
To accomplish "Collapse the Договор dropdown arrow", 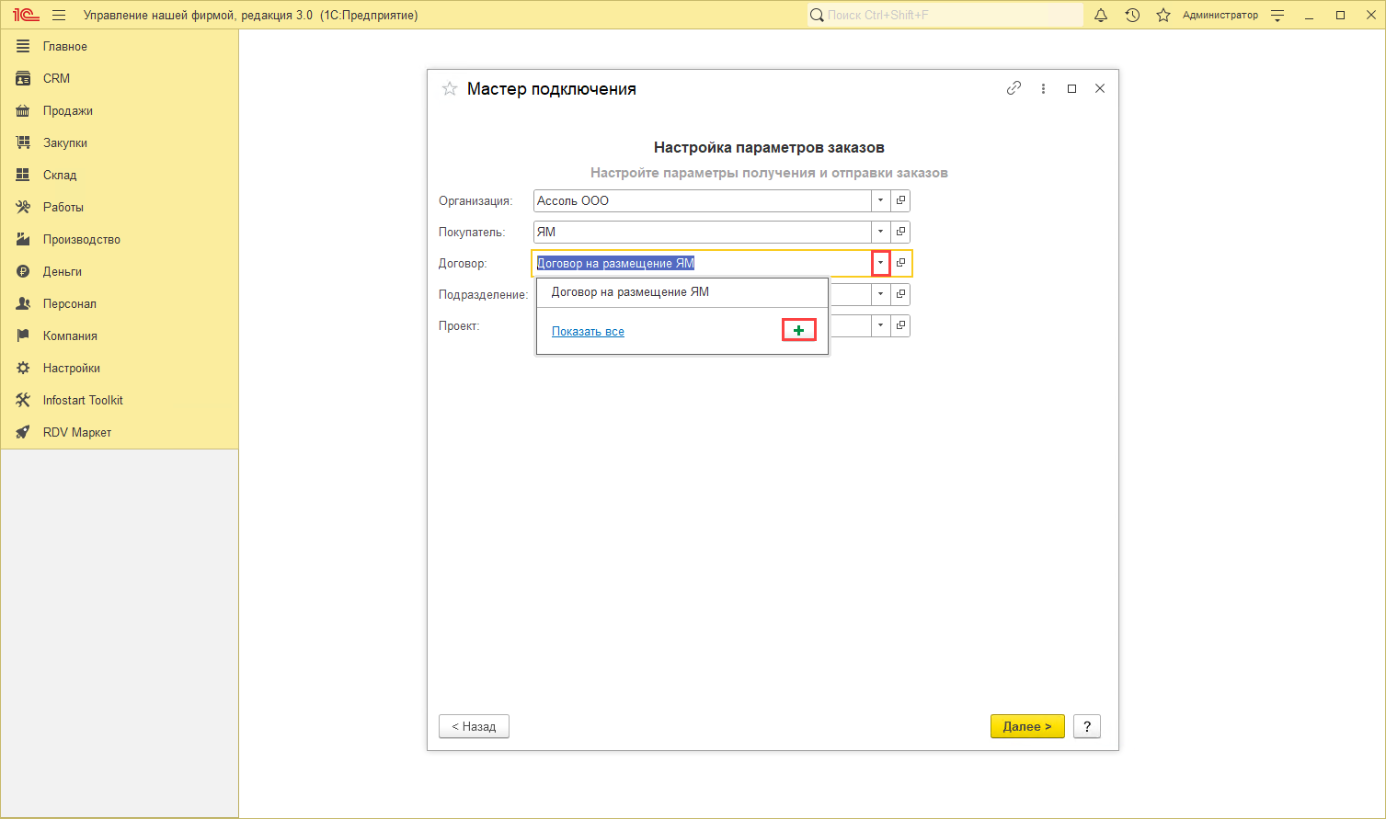I will [x=880, y=263].
